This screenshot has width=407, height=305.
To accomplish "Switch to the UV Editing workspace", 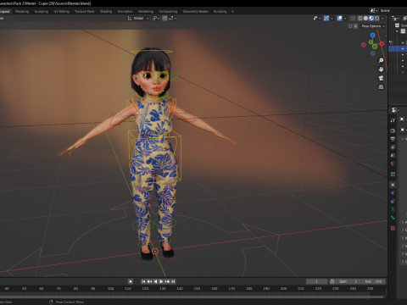I will coord(61,11).
